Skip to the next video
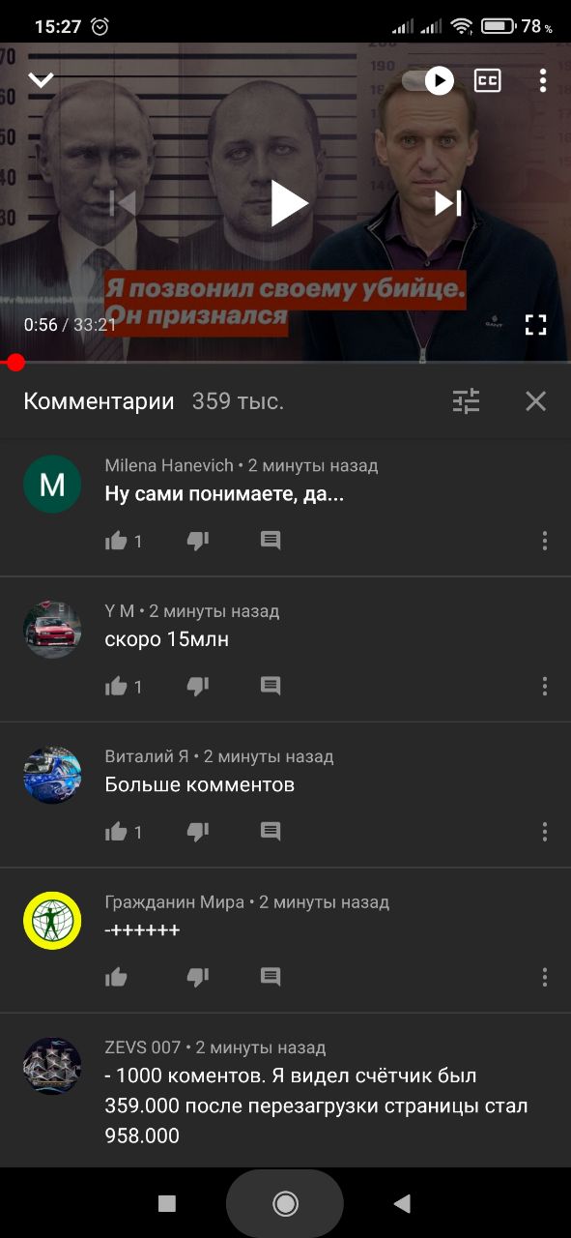571x1238 pixels. (448, 203)
